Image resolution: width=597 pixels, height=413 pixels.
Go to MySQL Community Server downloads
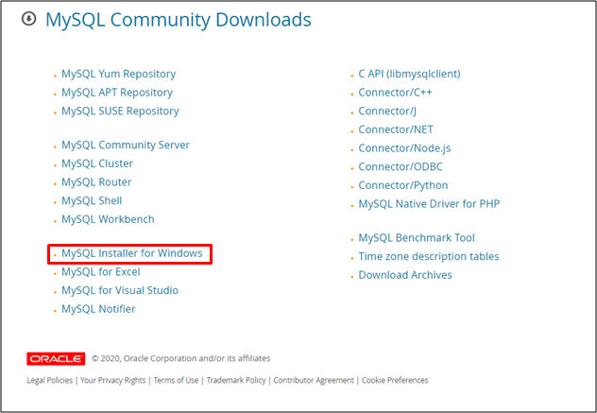click(x=126, y=146)
